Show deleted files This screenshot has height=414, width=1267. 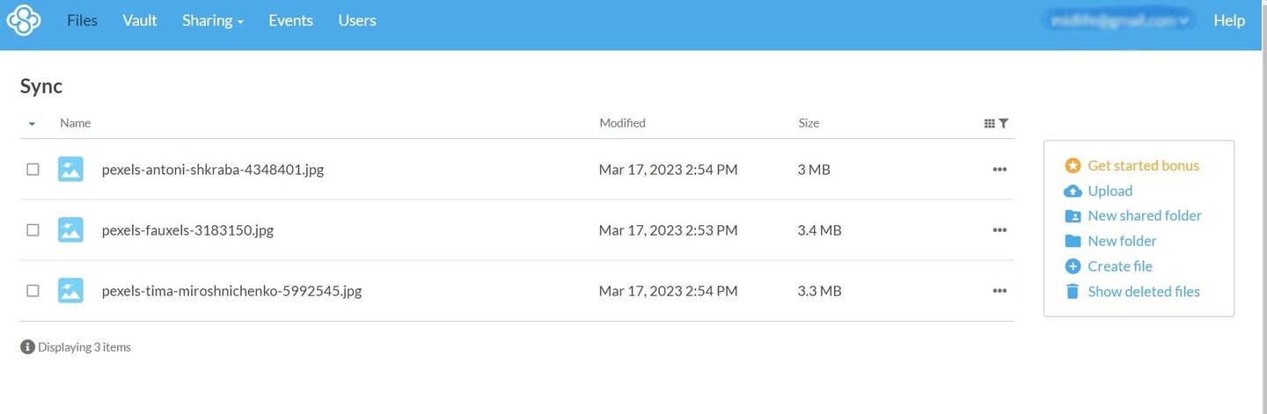(1144, 291)
